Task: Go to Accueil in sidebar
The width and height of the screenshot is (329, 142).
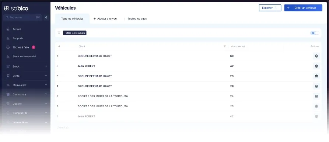Action: tap(17, 29)
